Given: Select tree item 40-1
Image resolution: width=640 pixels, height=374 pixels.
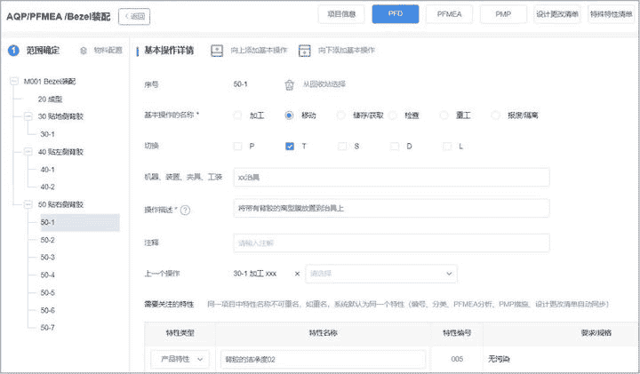Looking at the screenshot, I should pos(47,170).
